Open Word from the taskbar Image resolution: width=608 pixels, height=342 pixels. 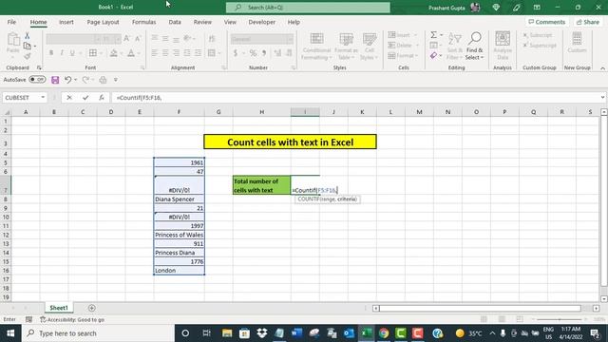point(296,333)
